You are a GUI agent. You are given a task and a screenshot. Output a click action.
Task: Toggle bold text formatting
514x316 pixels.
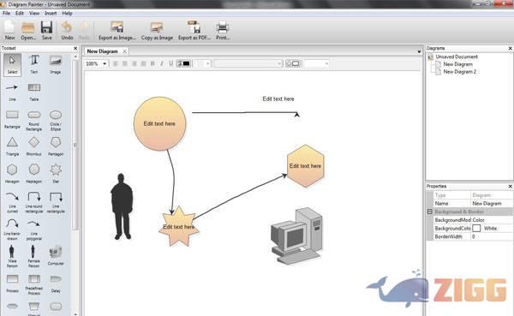pyautogui.click(x=152, y=63)
